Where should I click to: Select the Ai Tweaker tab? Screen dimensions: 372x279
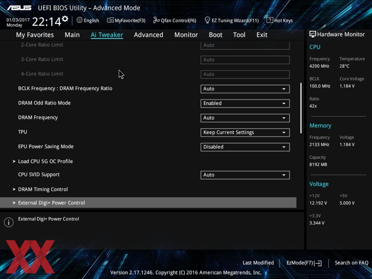coord(107,35)
